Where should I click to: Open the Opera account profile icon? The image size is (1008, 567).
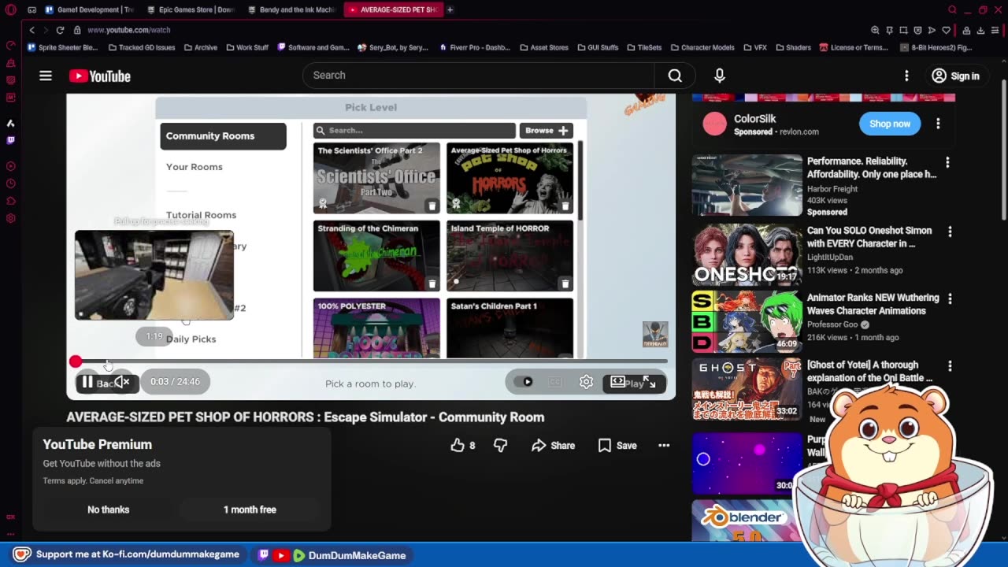point(966,30)
